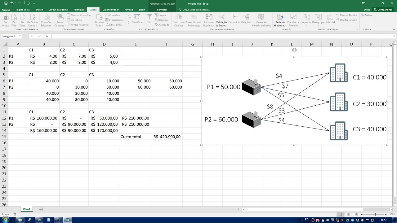Click the Compartilhar button
Screen dimensions: 397x223
383,10
